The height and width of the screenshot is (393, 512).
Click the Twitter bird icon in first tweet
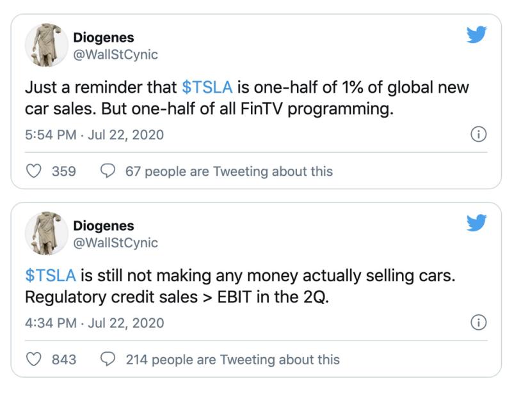point(476,35)
